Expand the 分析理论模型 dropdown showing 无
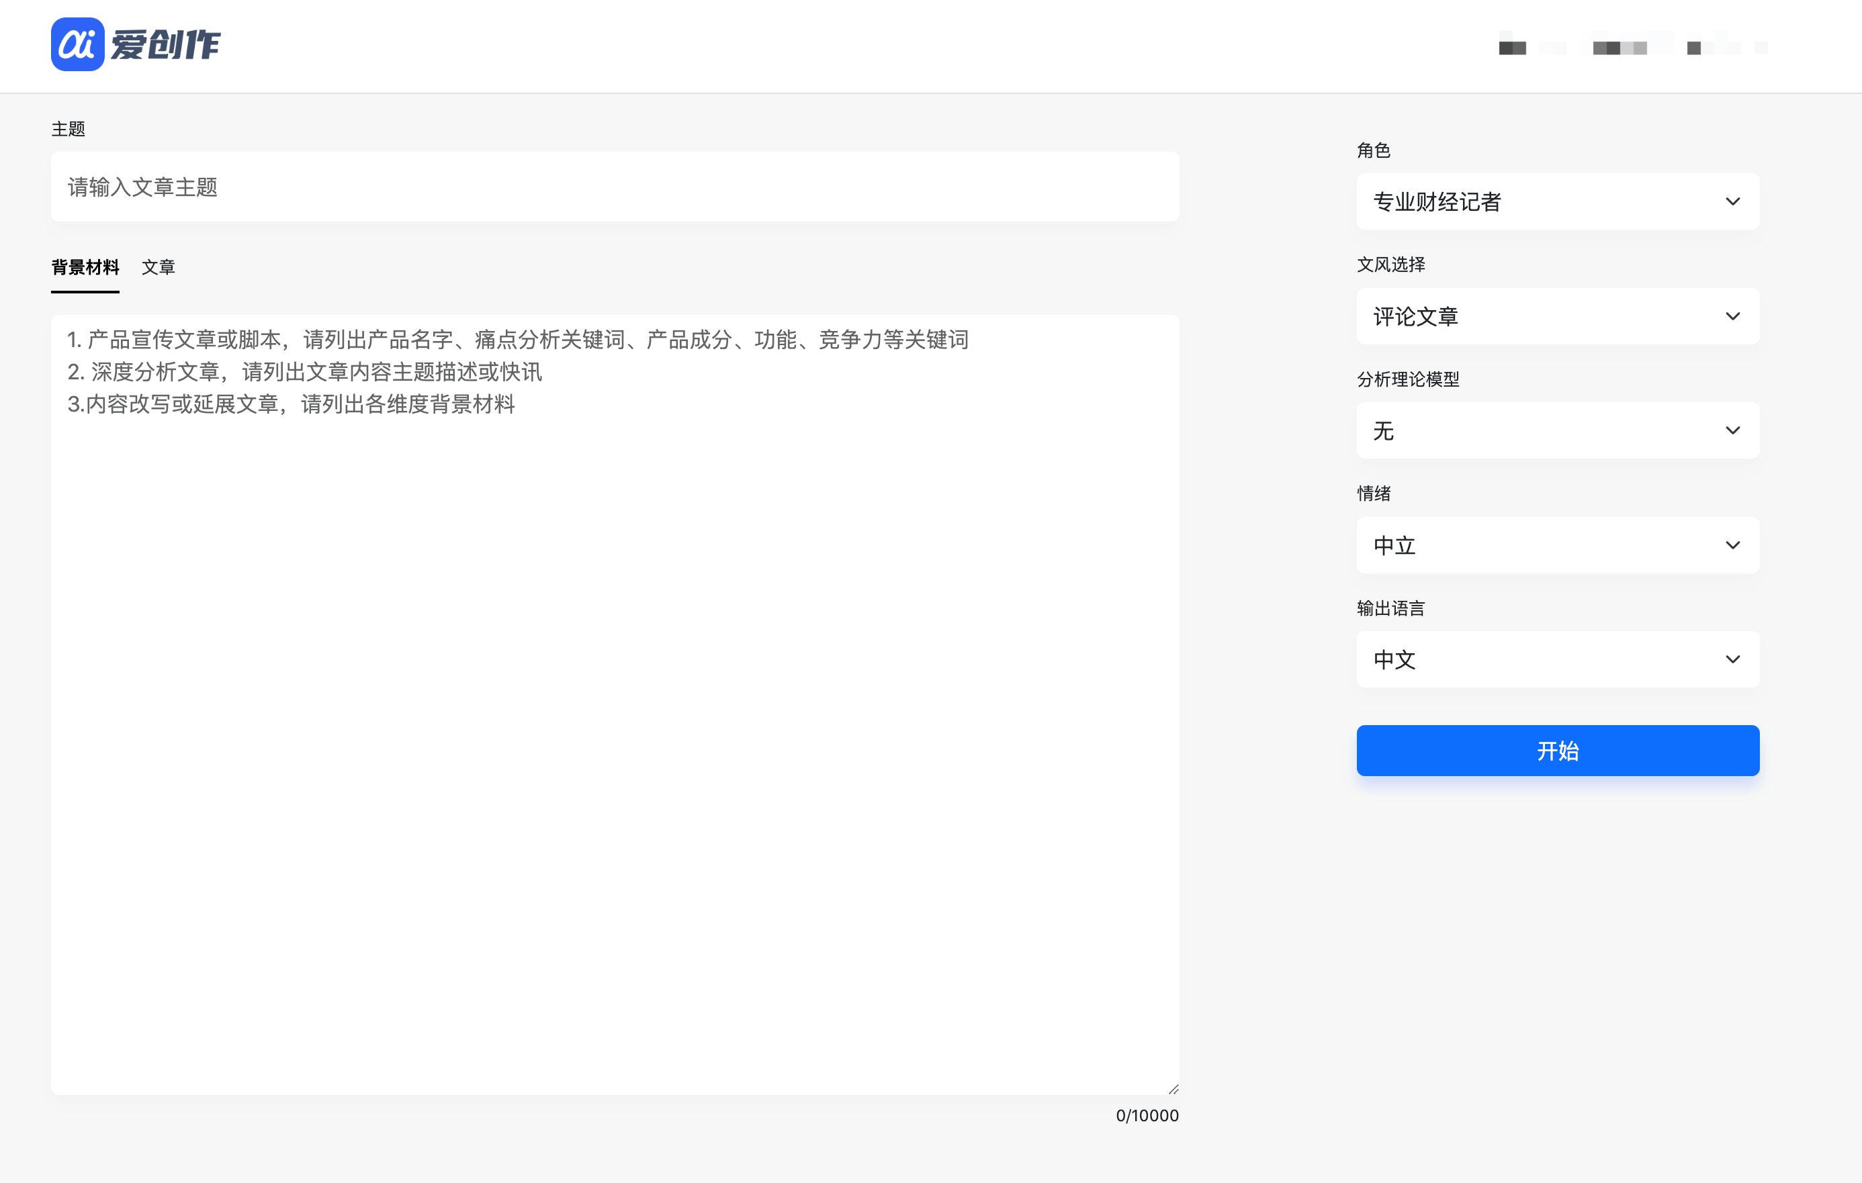 point(1539,430)
